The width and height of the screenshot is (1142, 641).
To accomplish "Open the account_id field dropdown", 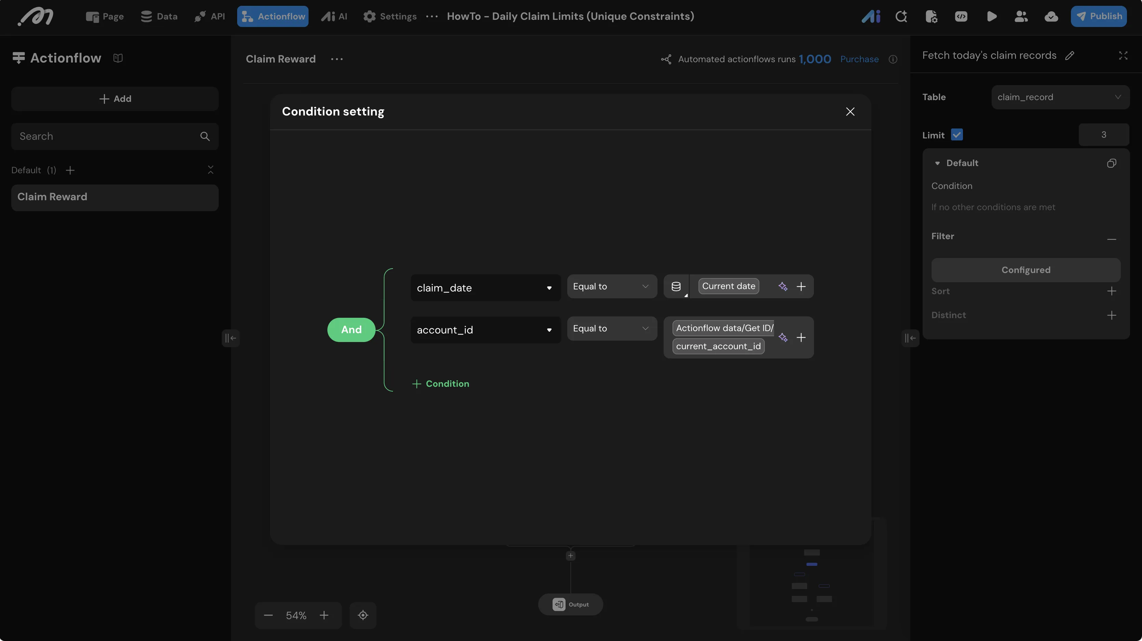I will click(x=486, y=330).
